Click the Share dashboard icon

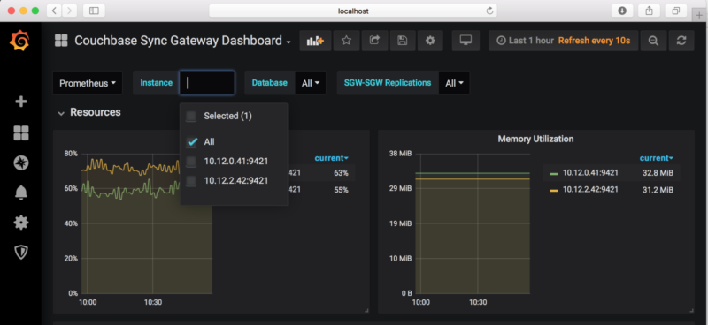coord(374,41)
